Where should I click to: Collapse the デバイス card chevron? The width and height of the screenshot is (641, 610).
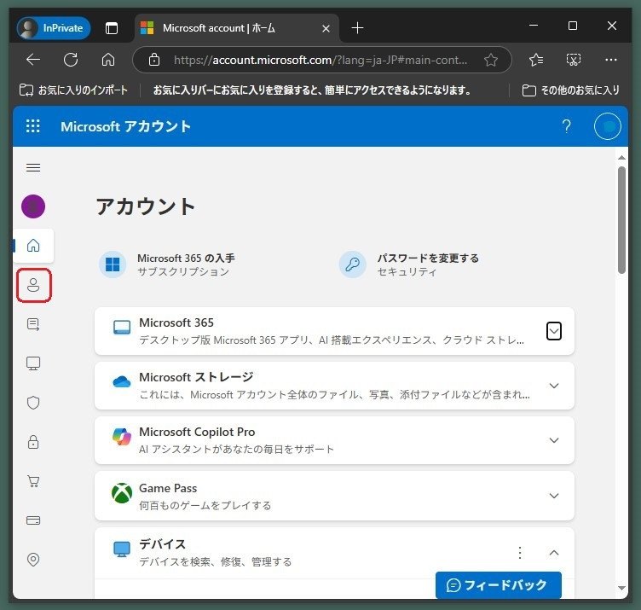pos(554,553)
